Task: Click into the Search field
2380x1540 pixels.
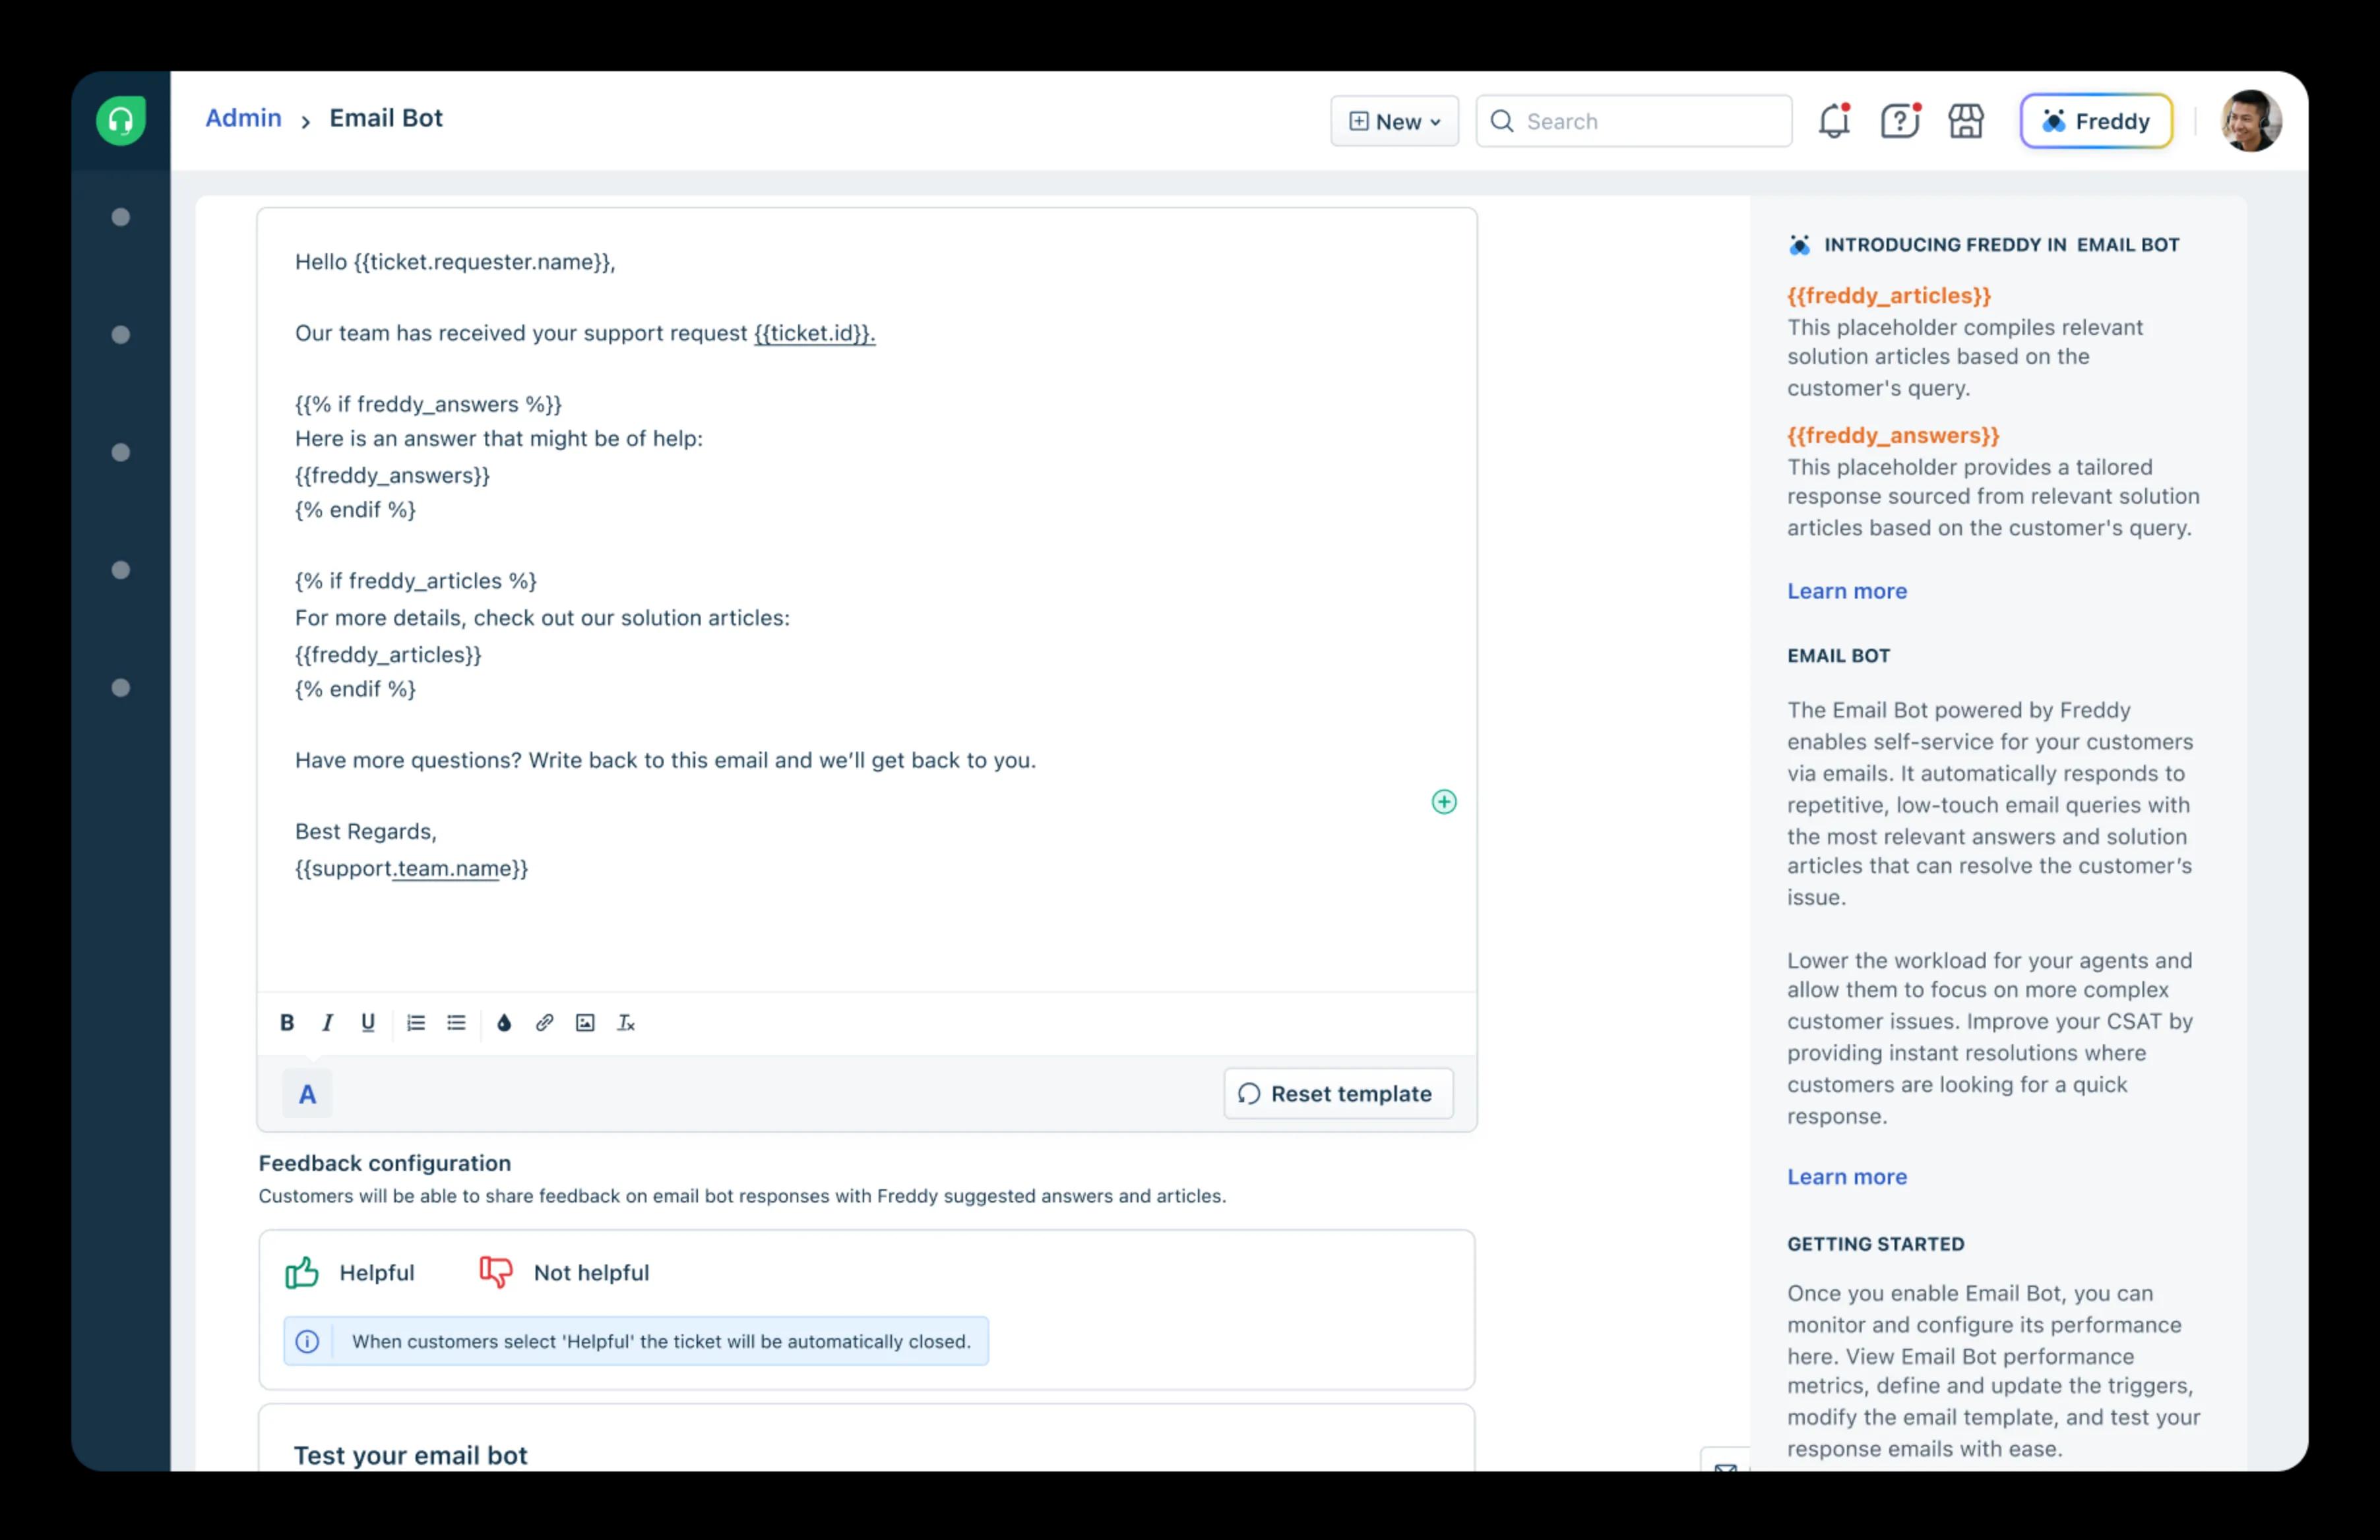Action: click(1634, 121)
